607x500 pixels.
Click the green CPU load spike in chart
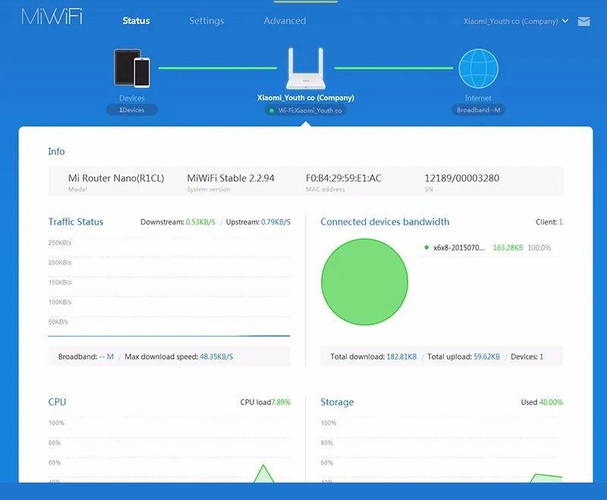(x=263, y=473)
